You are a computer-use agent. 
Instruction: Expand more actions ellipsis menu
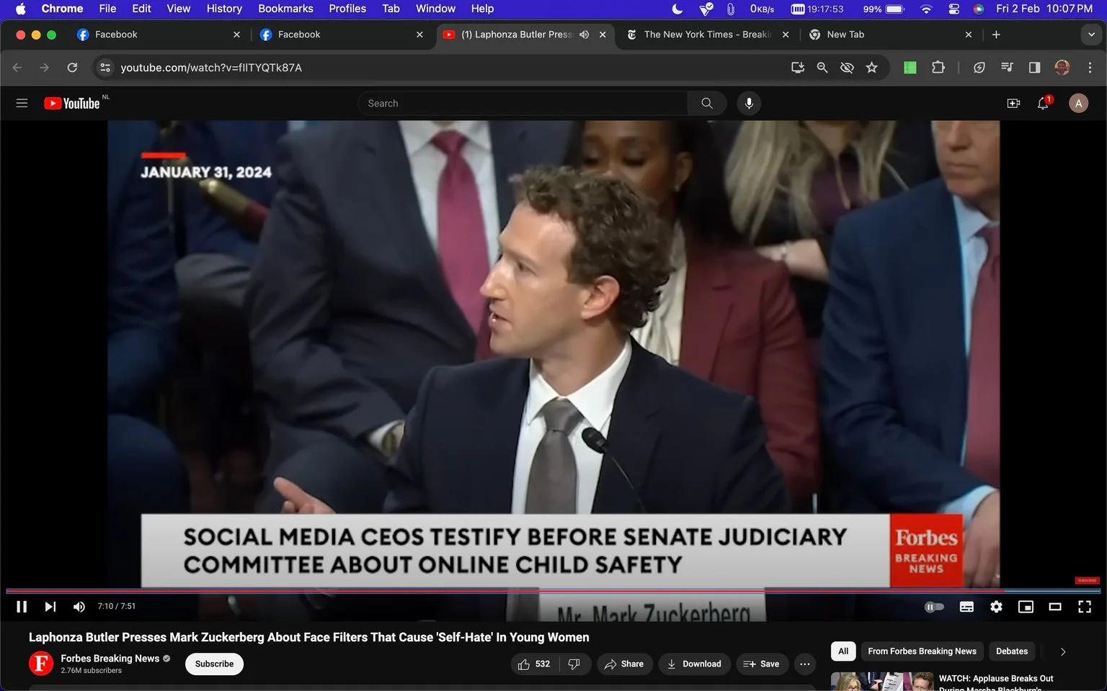805,664
